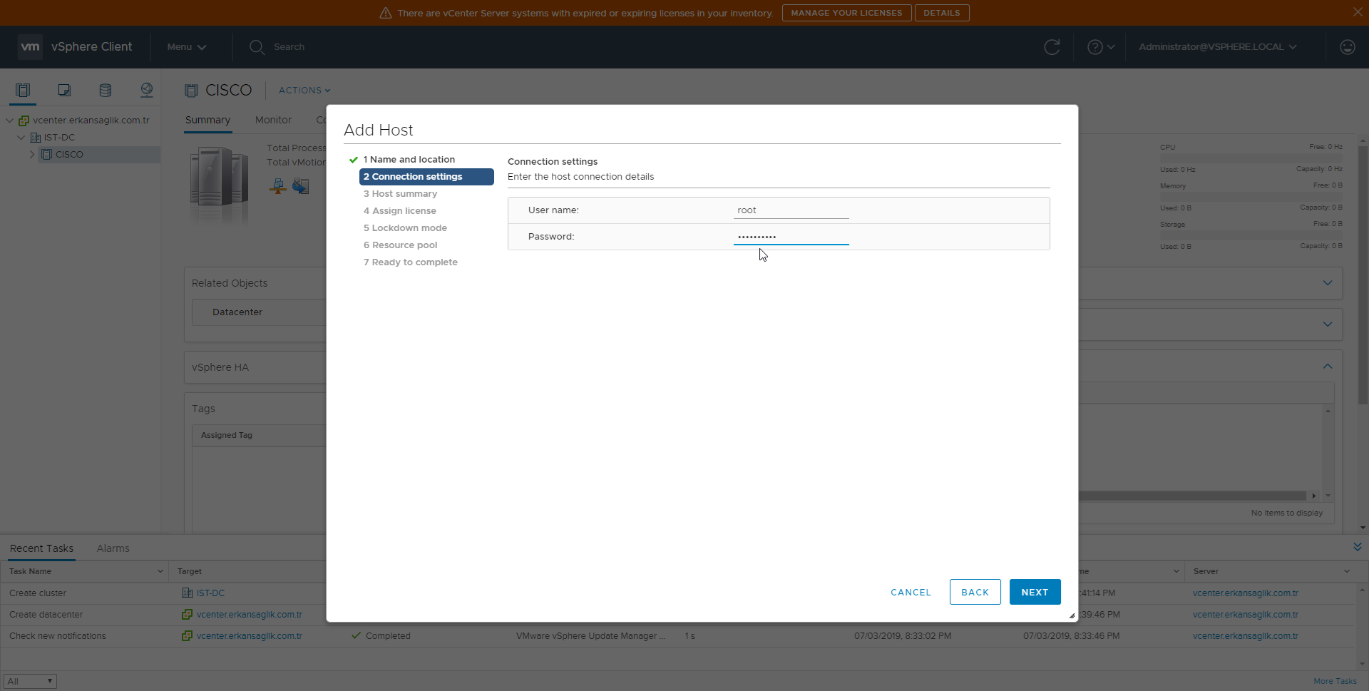Select the CISCO cluster in tree
Viewport: 1369px width, 691px height.
[69, 155]
